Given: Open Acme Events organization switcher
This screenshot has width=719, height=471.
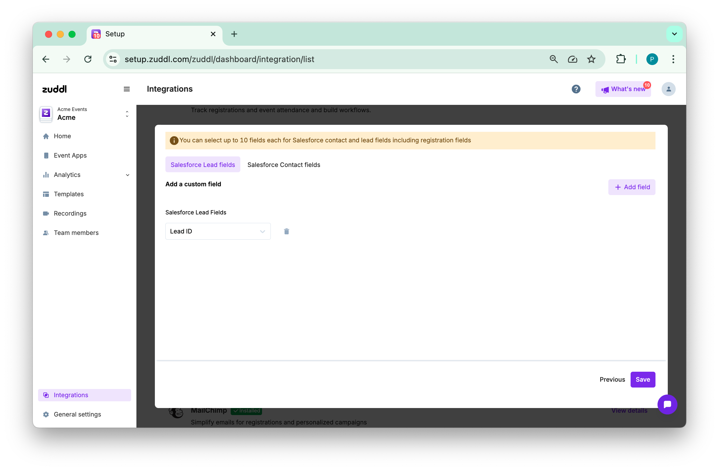Looking at the screenshot, I should click(x=85, y=114).
